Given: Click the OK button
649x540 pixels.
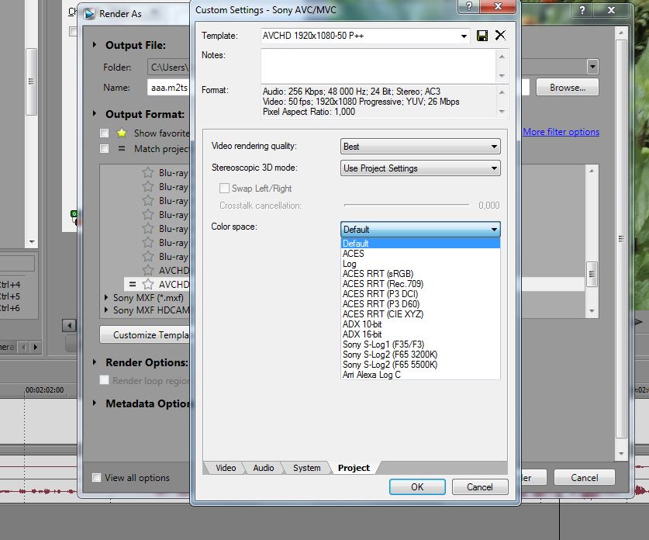Looking at the screenshot, I should click(x=417, y=487).
